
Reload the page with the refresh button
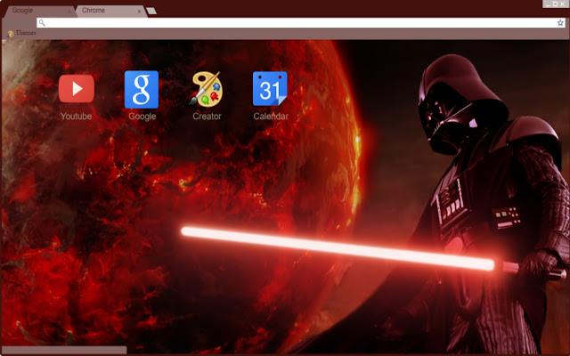pyautogui.click(x=28, y=23)
